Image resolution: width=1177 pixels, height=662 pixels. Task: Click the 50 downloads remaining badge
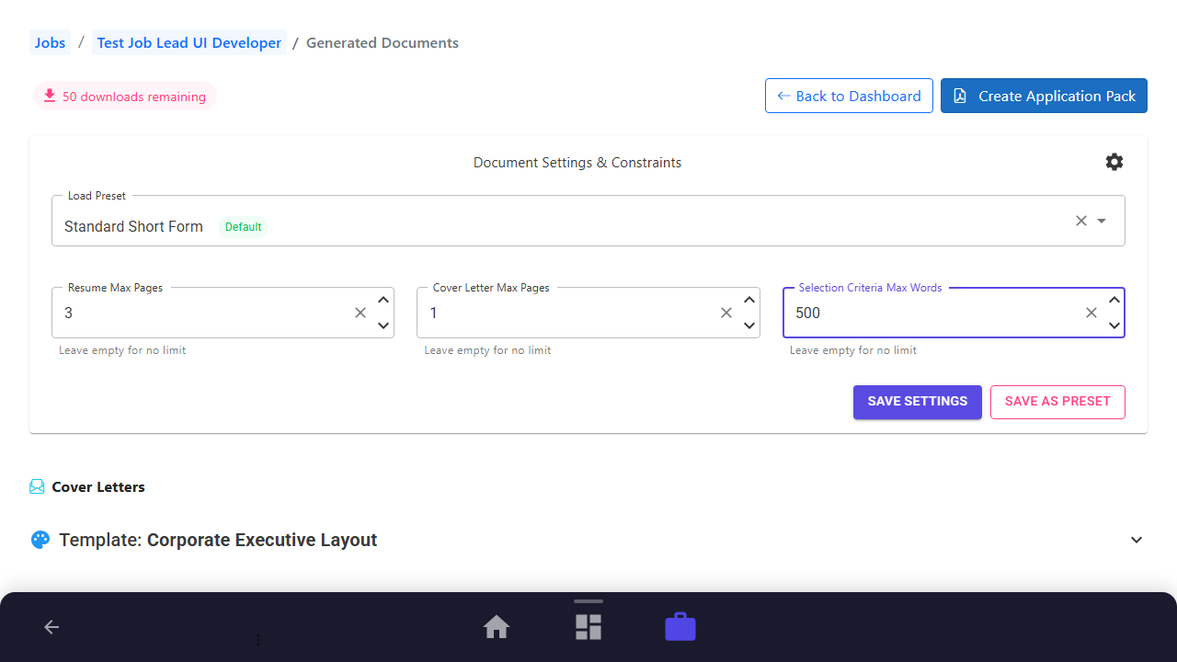pyautogui.click(x=124, y=97)
